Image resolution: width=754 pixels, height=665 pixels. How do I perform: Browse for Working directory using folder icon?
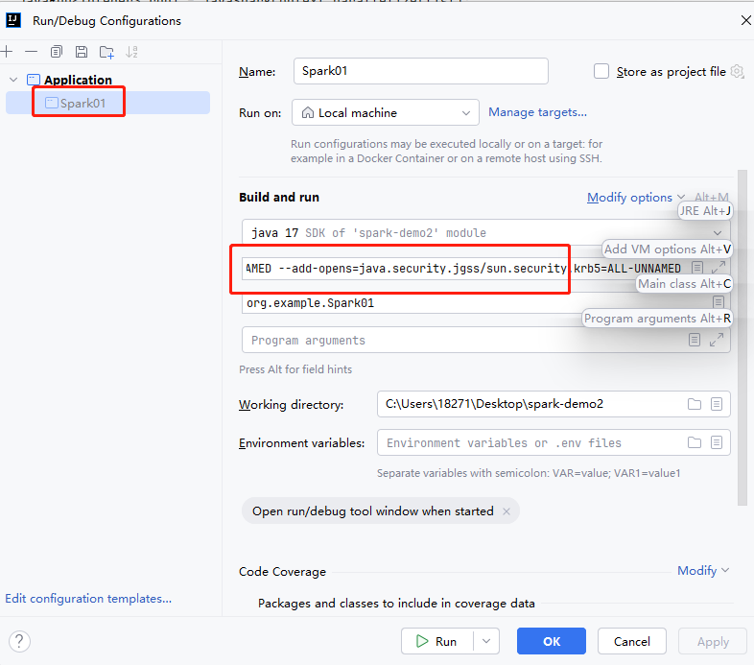[695, 404]
